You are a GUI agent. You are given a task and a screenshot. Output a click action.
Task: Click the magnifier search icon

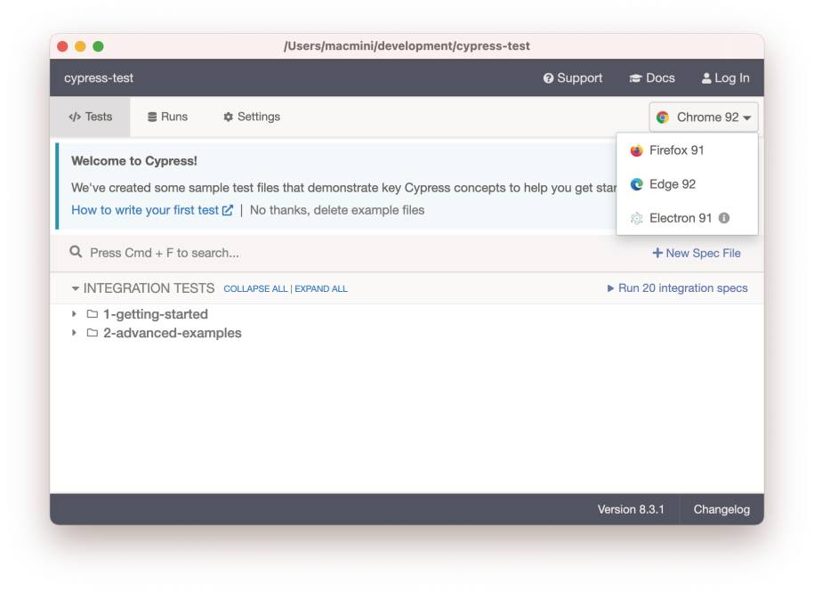coord(76,252)
